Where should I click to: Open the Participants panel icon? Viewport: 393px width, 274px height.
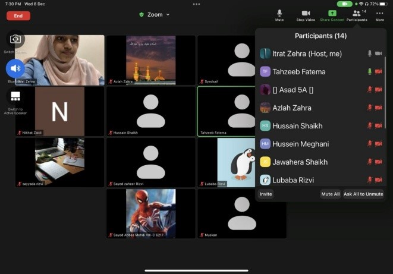click(357, 13)
